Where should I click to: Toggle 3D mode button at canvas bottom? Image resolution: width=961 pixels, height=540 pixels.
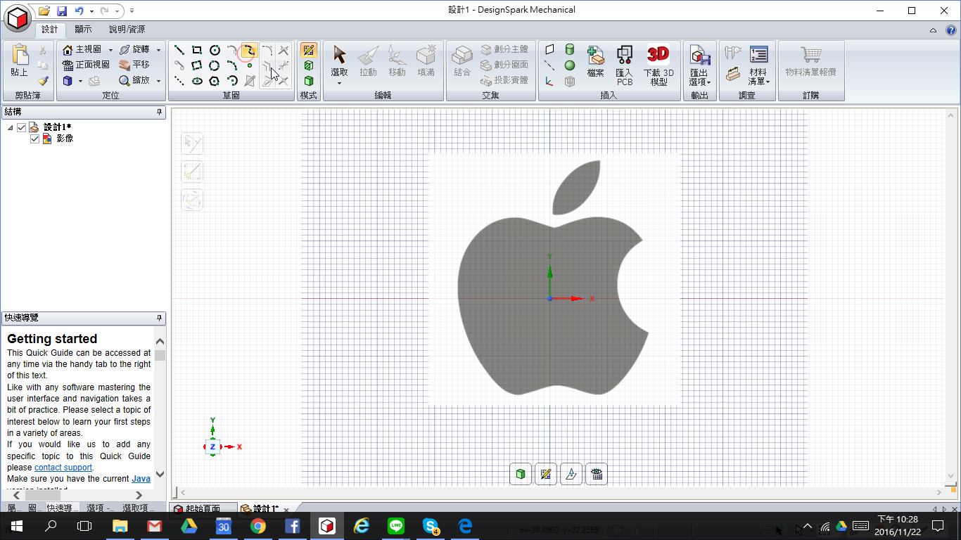[521, 474]
